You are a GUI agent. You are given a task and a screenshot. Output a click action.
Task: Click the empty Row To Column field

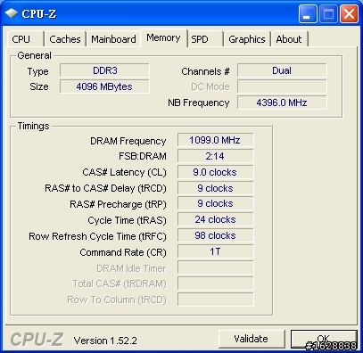click(x=215, y=300)
